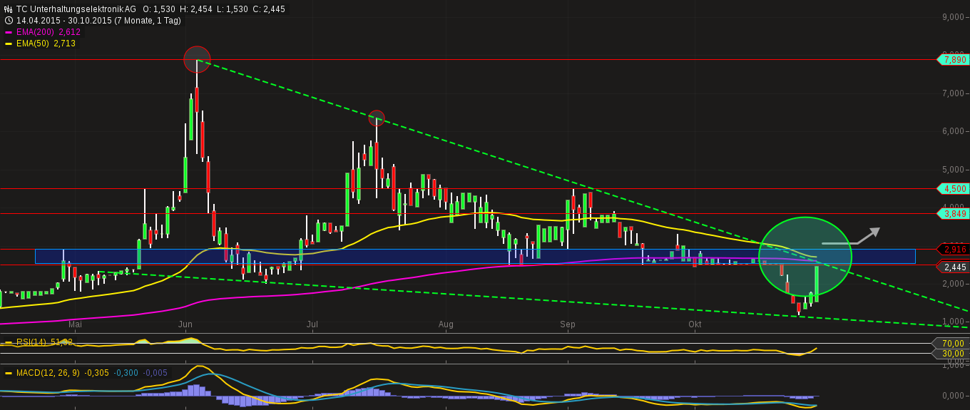Click the yellow MACD legend color marker
Screen dimensions: 970x410
[9, 373]
